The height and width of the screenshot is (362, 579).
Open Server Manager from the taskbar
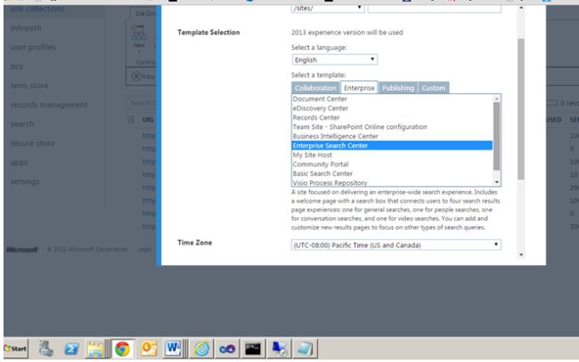tap(46, 349)
